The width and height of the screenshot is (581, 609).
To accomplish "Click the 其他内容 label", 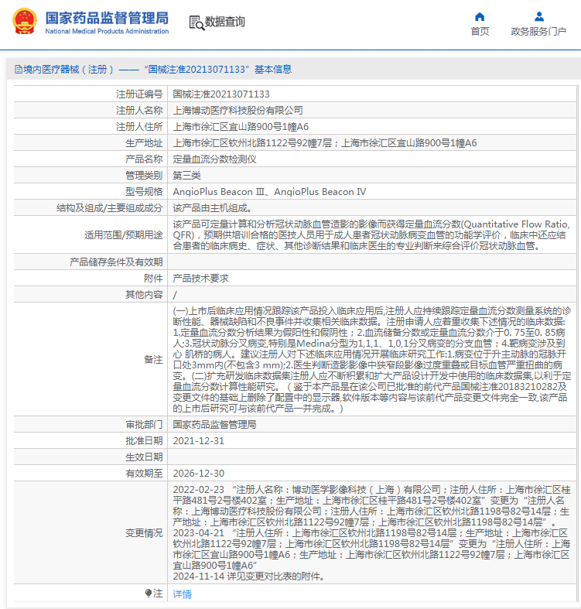I will [144, 295].
